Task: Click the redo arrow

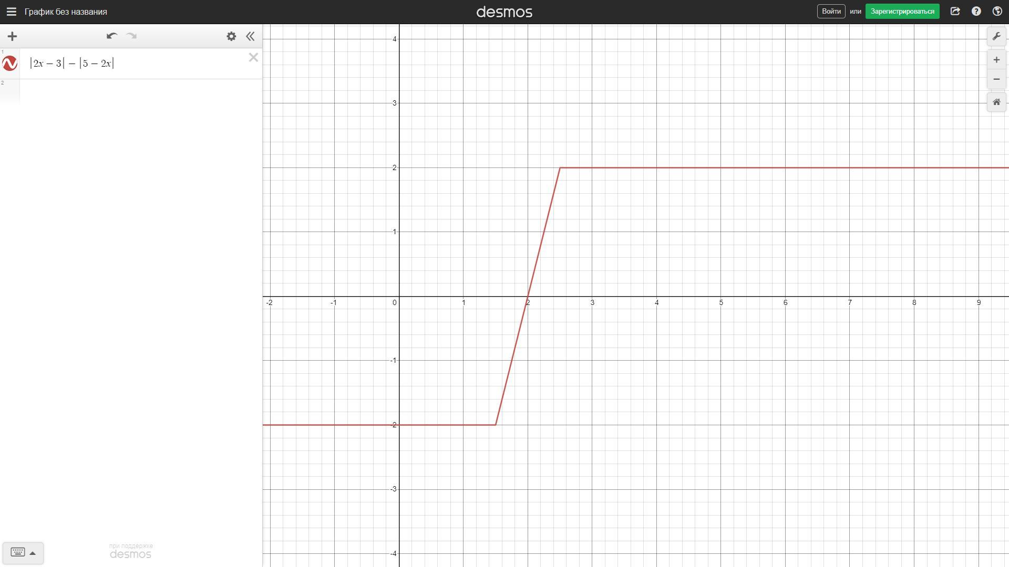Action: (x=131, y=36)
